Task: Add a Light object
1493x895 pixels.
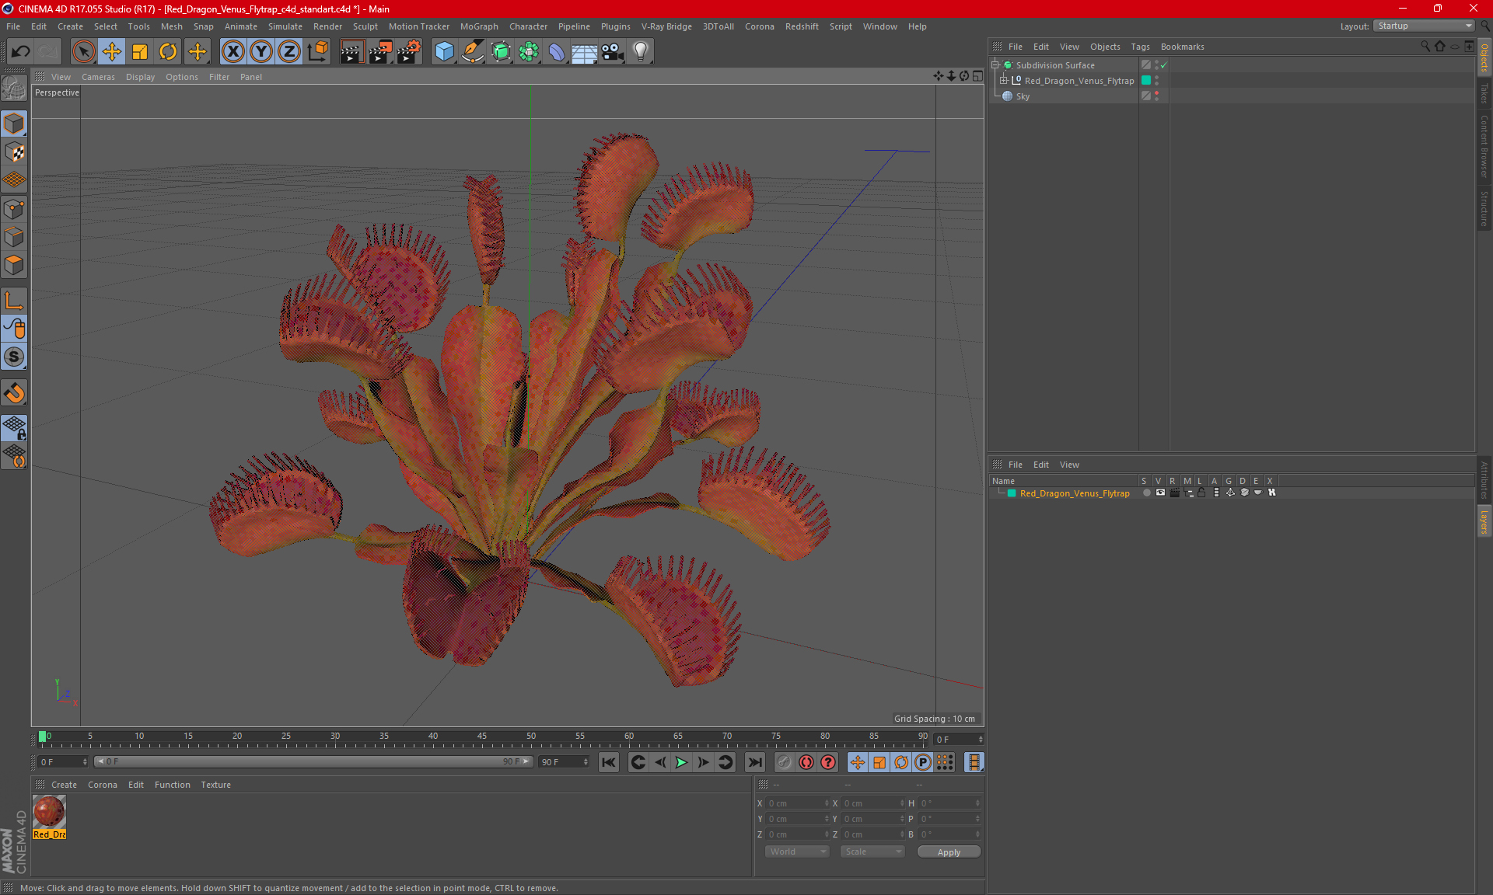Action: [640, 52]
